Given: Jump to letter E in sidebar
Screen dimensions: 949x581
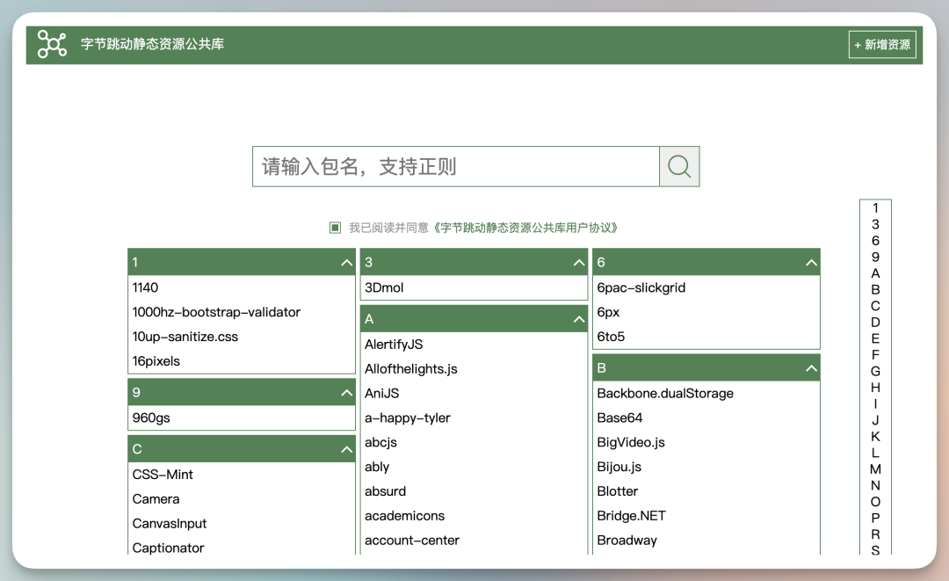Looking at the screenshot, I should tap(875, 339).
